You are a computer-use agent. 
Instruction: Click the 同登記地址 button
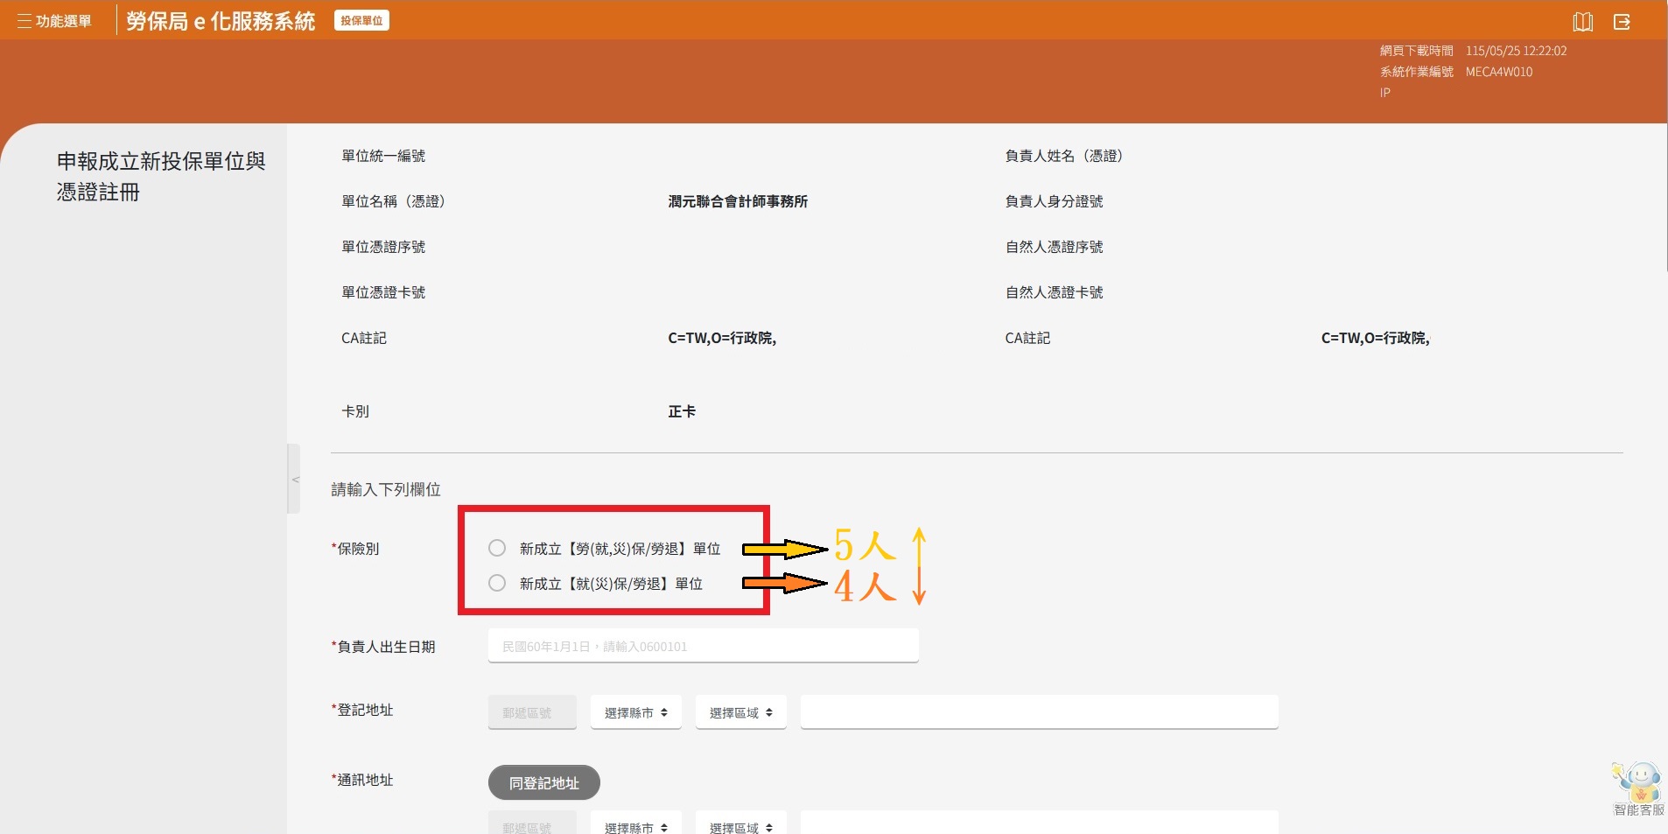tap(543, 782)
